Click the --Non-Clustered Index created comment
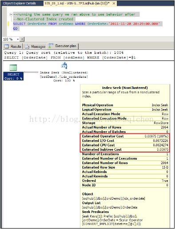 (x=43, y=19)
